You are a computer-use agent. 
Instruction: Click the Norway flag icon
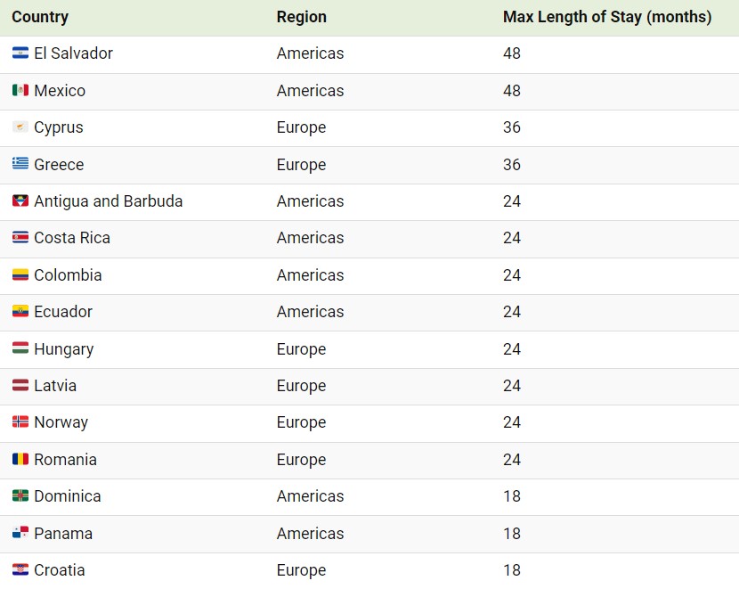tap(20, 421)
